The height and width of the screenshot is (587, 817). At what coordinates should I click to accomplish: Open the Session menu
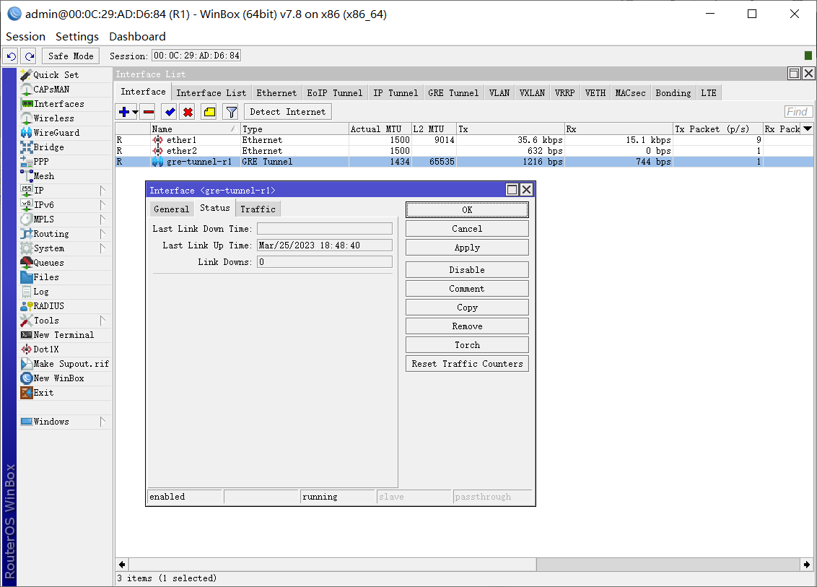25,37
